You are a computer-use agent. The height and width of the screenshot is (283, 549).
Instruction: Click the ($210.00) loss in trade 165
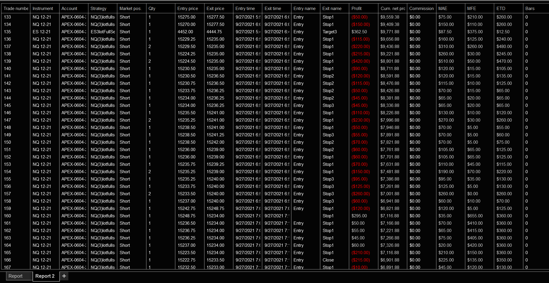click(361, 253)
